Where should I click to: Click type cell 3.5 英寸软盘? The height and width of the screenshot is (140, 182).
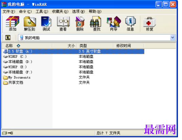[x=90, y=51]
